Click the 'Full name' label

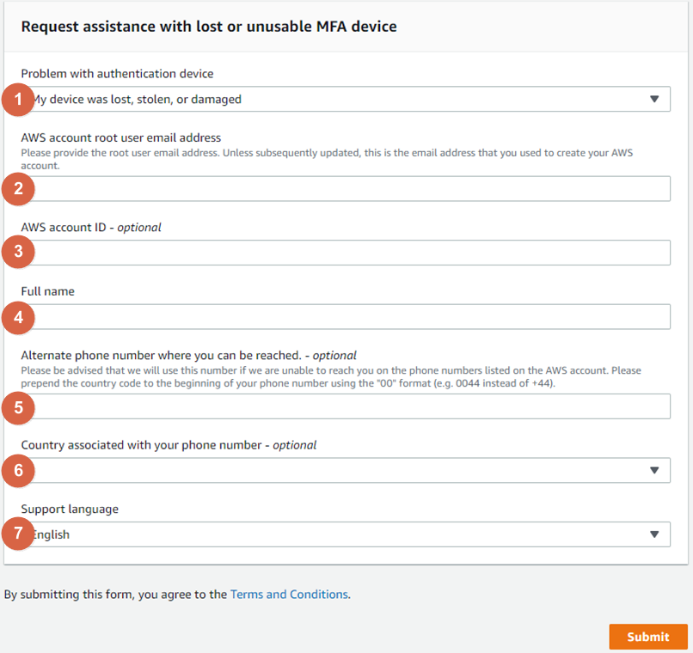48,291
